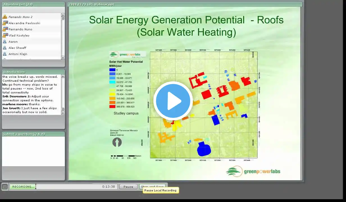Click Submit a question (Q & A) header

(x=33, y=134)
